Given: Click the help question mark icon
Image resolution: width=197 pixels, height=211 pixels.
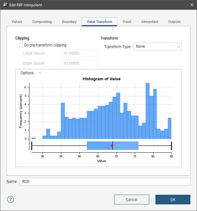Looking at the screenshot, I should [x=11, y=199].
